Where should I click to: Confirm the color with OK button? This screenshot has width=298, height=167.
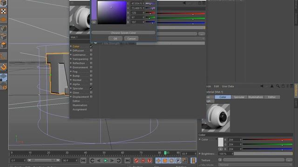115,39
